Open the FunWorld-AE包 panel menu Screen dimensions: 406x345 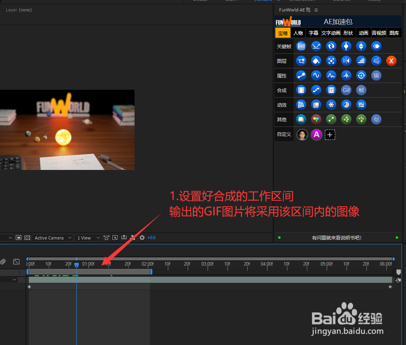click(x=316, y=10)
